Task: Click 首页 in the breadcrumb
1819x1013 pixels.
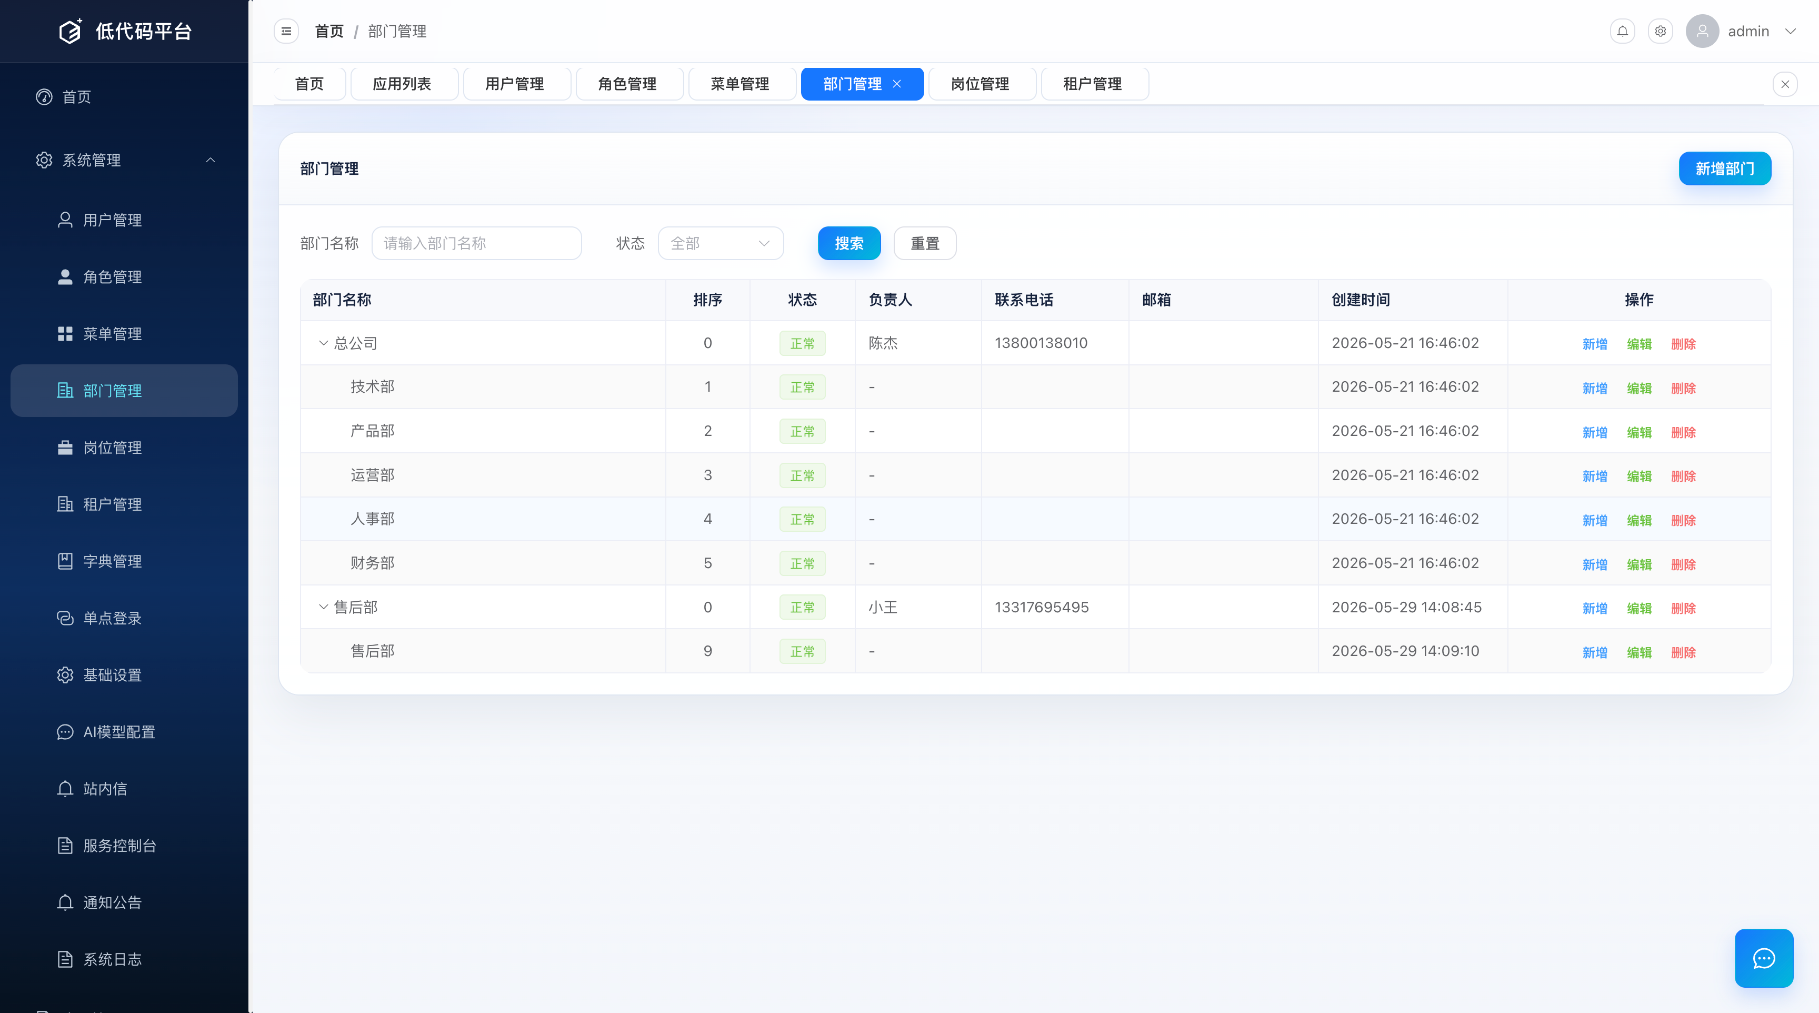Action: (329, 31)
